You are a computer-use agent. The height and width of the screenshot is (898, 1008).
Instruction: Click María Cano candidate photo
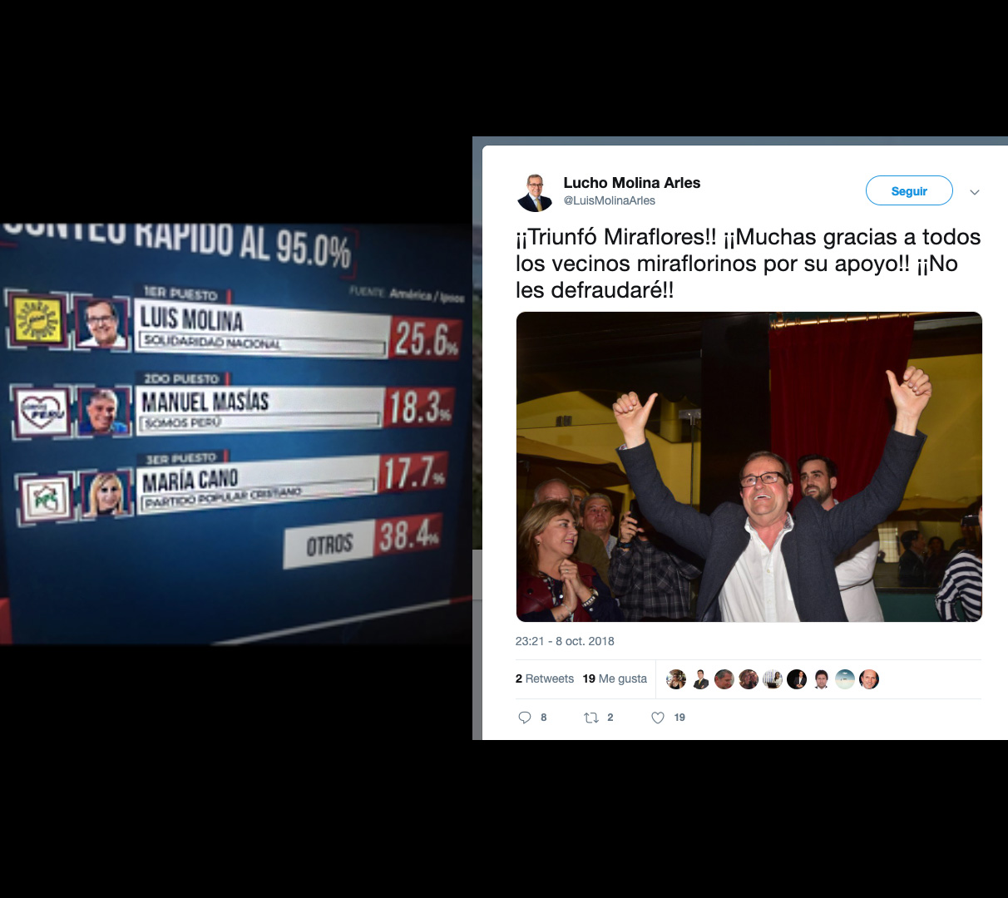tap(106, 493)
